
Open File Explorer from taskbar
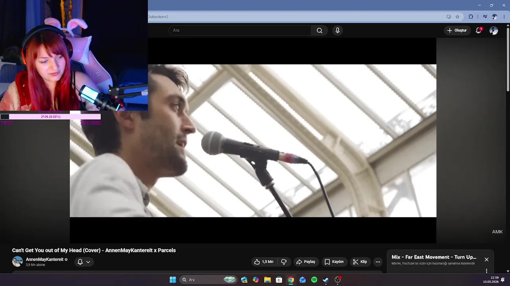point(267,280)
